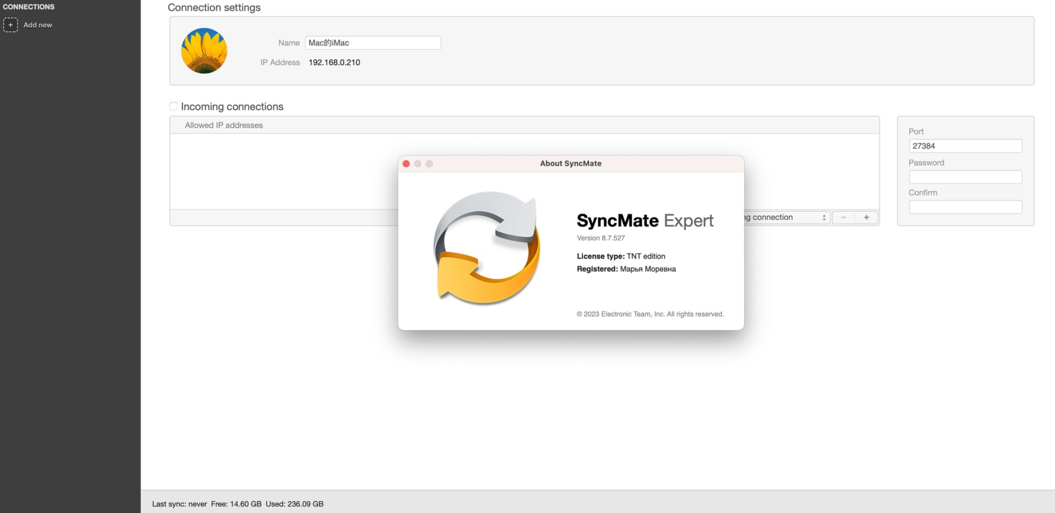Screen dimensions: 1055x513
Task: Click the SyncMate Expert title text
Action: coord(645,220)
